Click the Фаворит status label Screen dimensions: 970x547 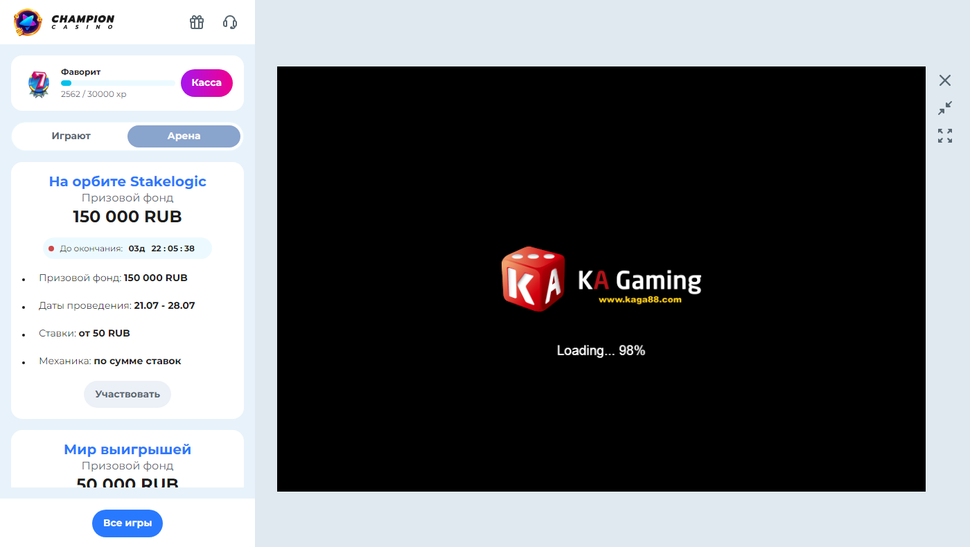(x=81, y=72)
